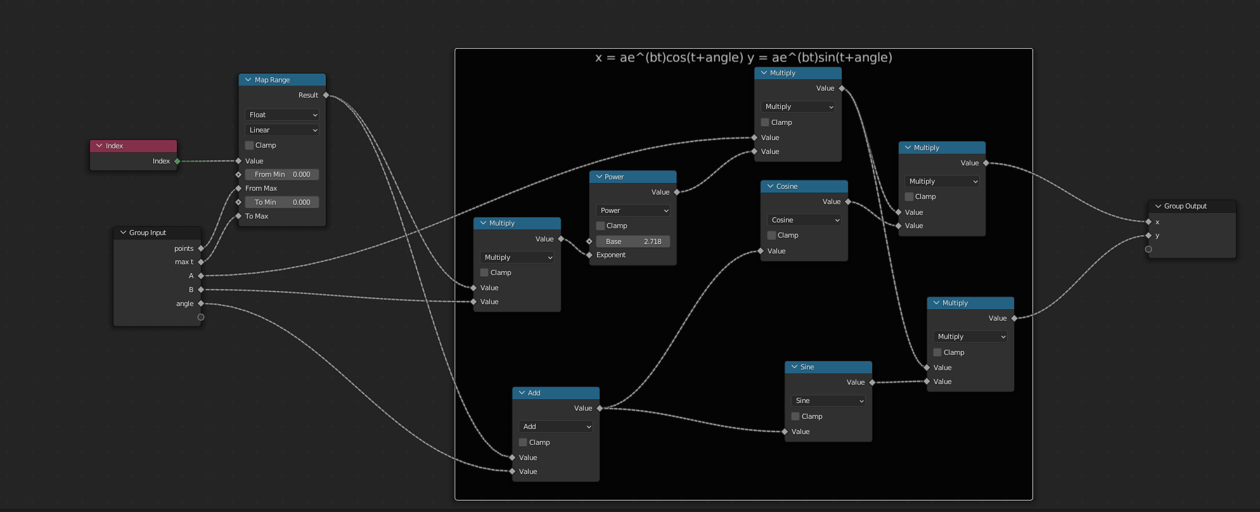1260x512 pixels.
Task: Select the frame by its equation label text
Action: point(743,58)
